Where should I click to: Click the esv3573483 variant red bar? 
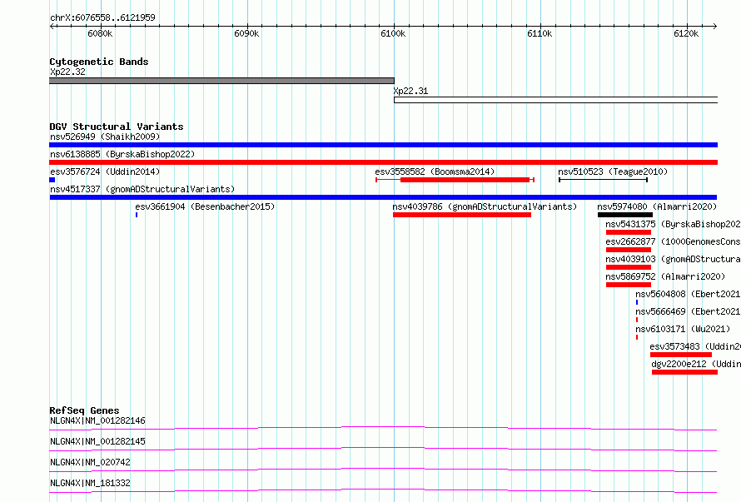(680, 355)
